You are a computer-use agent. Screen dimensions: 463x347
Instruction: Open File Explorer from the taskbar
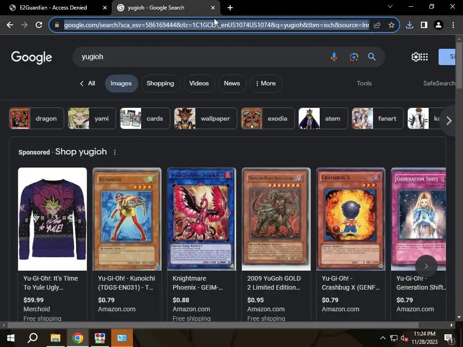tap(55, 338)
